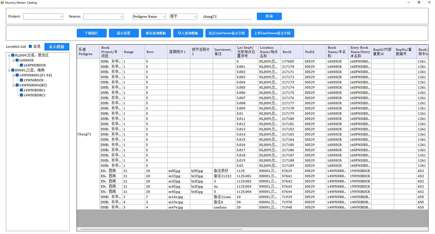Select the RecId 57629 cell

[292, 171]
